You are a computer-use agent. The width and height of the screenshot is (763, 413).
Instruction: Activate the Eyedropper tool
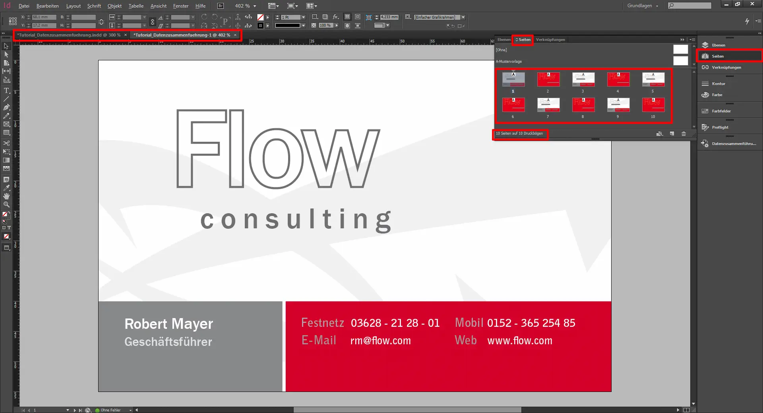click(6, 188)
